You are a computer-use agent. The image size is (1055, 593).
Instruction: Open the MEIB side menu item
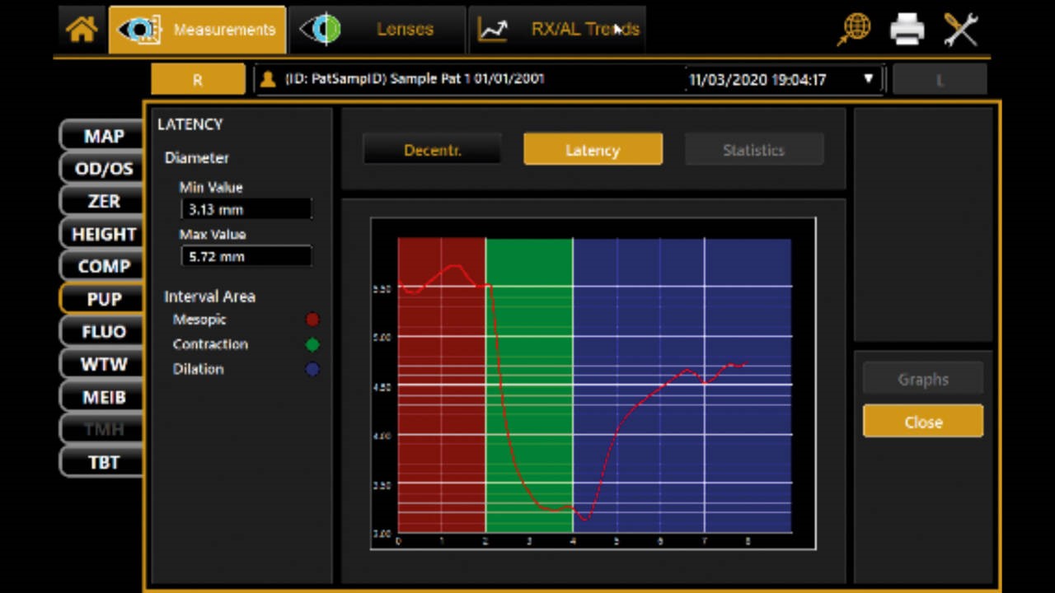point(103,397)
